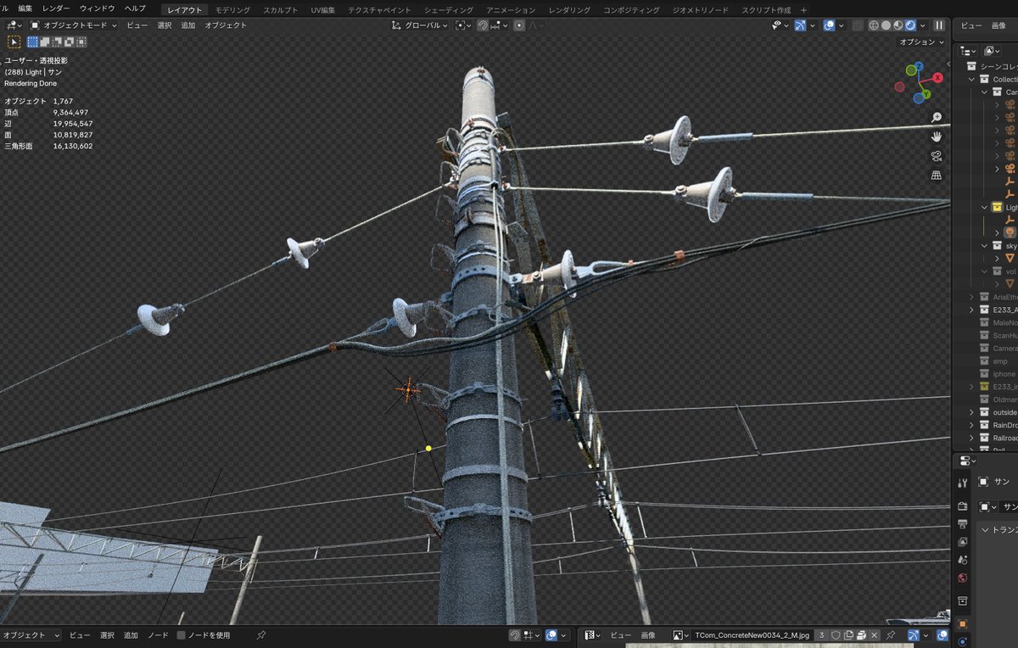The width and height of the screenshot is (1018, 648).
Task: Open the Collection properties tab
Action: pos(962,601)
